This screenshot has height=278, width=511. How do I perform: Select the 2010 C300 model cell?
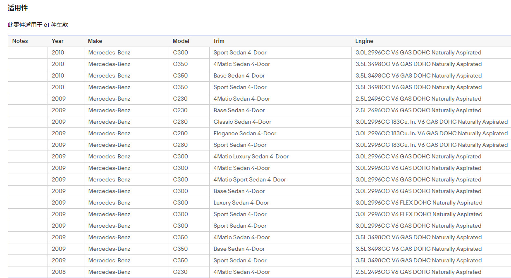point(189,53)
